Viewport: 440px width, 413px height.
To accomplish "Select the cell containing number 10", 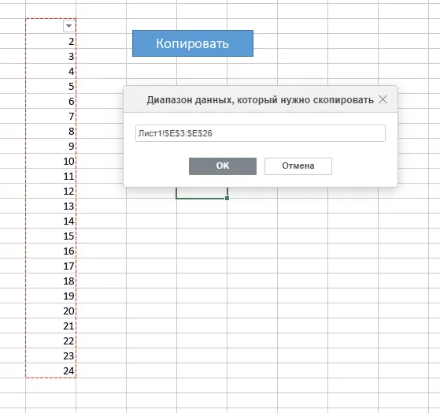I will click(x=51, y=161).
